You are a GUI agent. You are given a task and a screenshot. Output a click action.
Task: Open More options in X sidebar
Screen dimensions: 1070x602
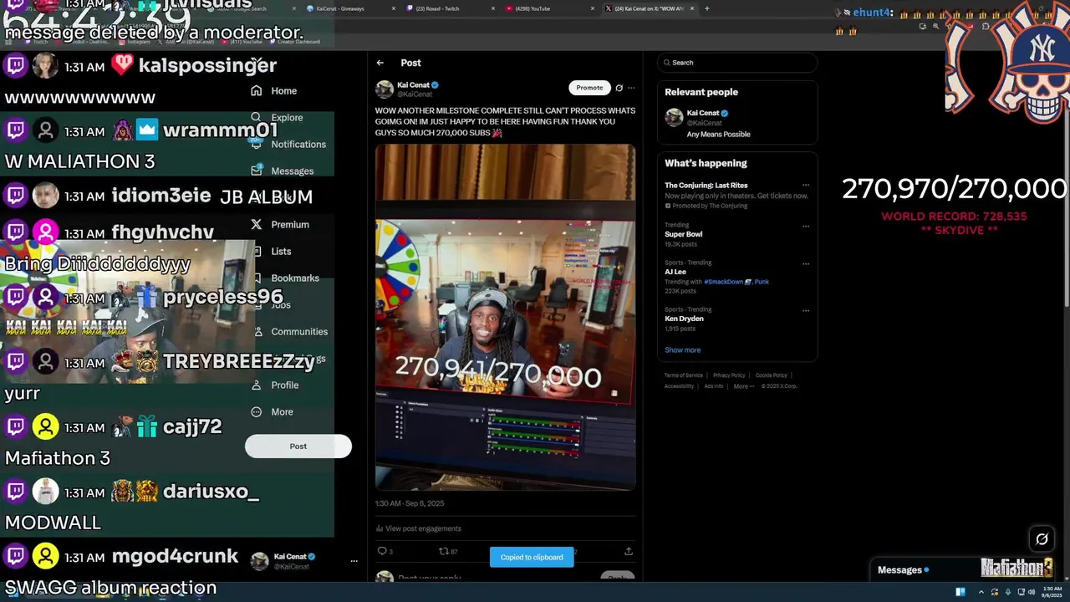pos(273,411)
